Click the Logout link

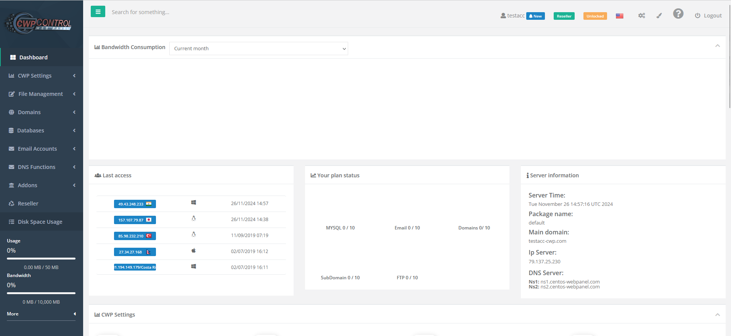pyautogui.click(x=708, y=16)
